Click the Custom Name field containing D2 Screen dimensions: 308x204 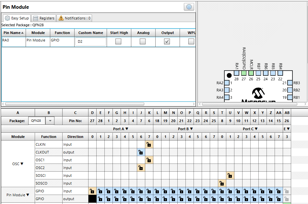(90, 41)
